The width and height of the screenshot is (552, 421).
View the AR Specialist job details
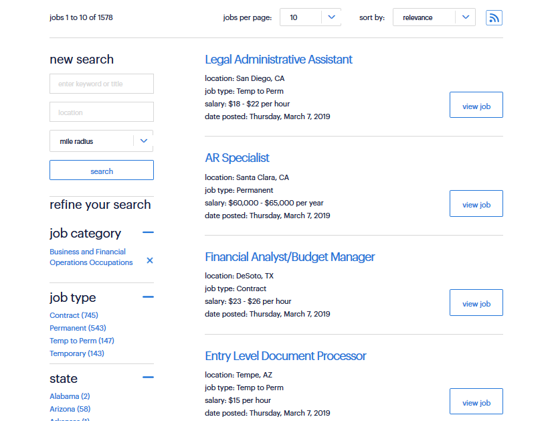476,204
